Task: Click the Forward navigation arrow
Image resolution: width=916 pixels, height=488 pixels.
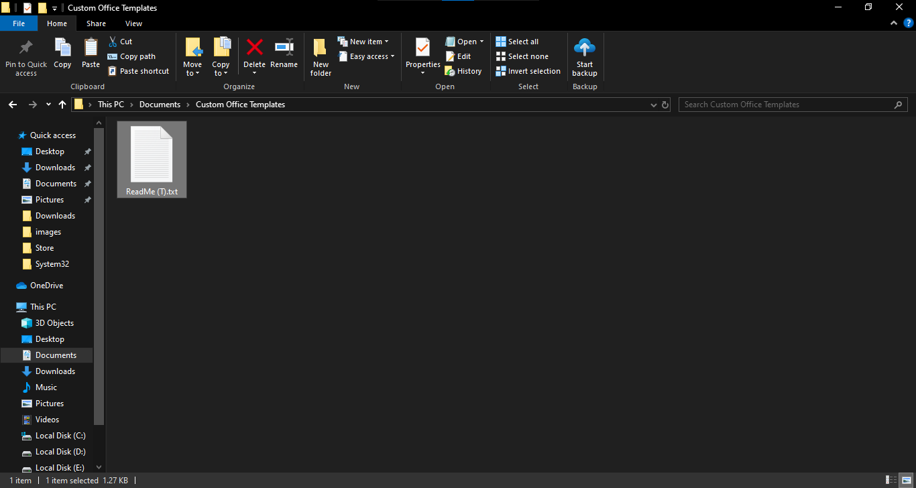Action: [32, 105]
